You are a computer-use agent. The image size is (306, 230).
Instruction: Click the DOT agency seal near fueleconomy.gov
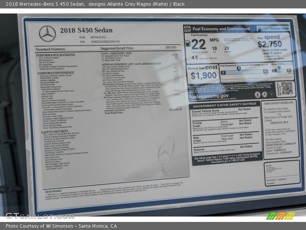point(265,94)
